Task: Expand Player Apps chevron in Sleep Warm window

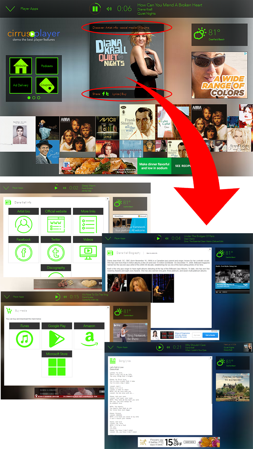Action: (x=6, y=188)
